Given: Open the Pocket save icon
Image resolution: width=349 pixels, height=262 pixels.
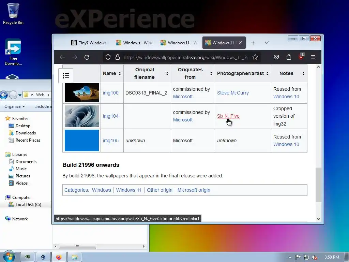Looking at the screenshot, I should tap(276, 57).
